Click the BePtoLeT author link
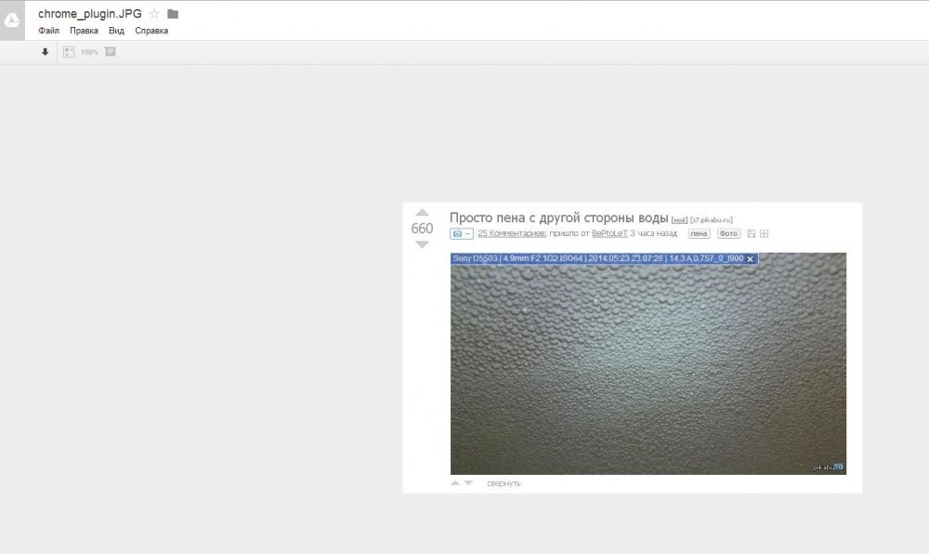 [x=609, y=233]
